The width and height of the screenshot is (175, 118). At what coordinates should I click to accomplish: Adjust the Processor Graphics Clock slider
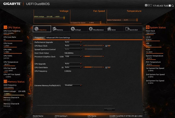pos(94,56)
